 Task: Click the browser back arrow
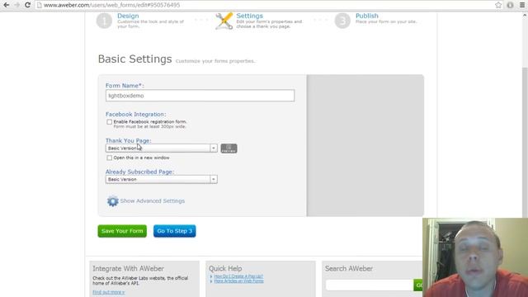click(x=6, y=5)
